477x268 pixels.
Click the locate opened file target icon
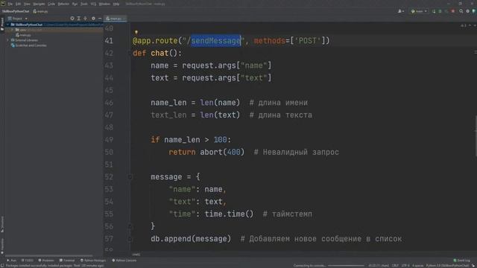(72, 19)
